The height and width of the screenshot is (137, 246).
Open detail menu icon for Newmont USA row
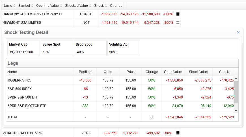point(178,22)
